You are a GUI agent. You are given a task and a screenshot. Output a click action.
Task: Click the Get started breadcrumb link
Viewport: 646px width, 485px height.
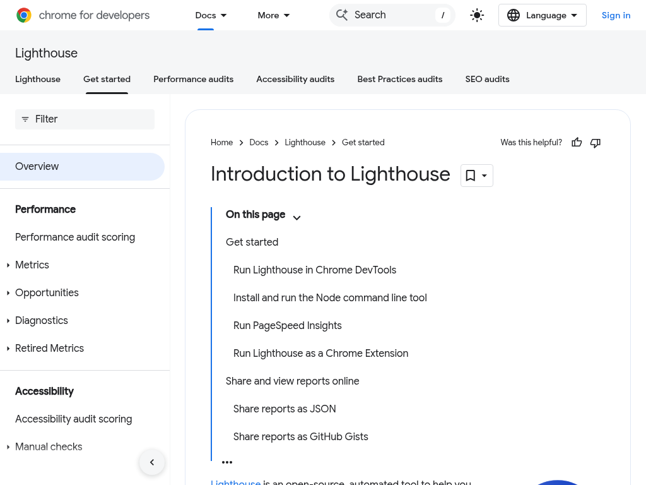363,142
